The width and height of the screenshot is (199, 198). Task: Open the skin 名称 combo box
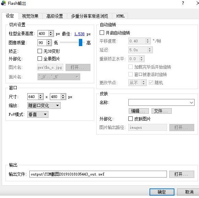coord(161,102)
